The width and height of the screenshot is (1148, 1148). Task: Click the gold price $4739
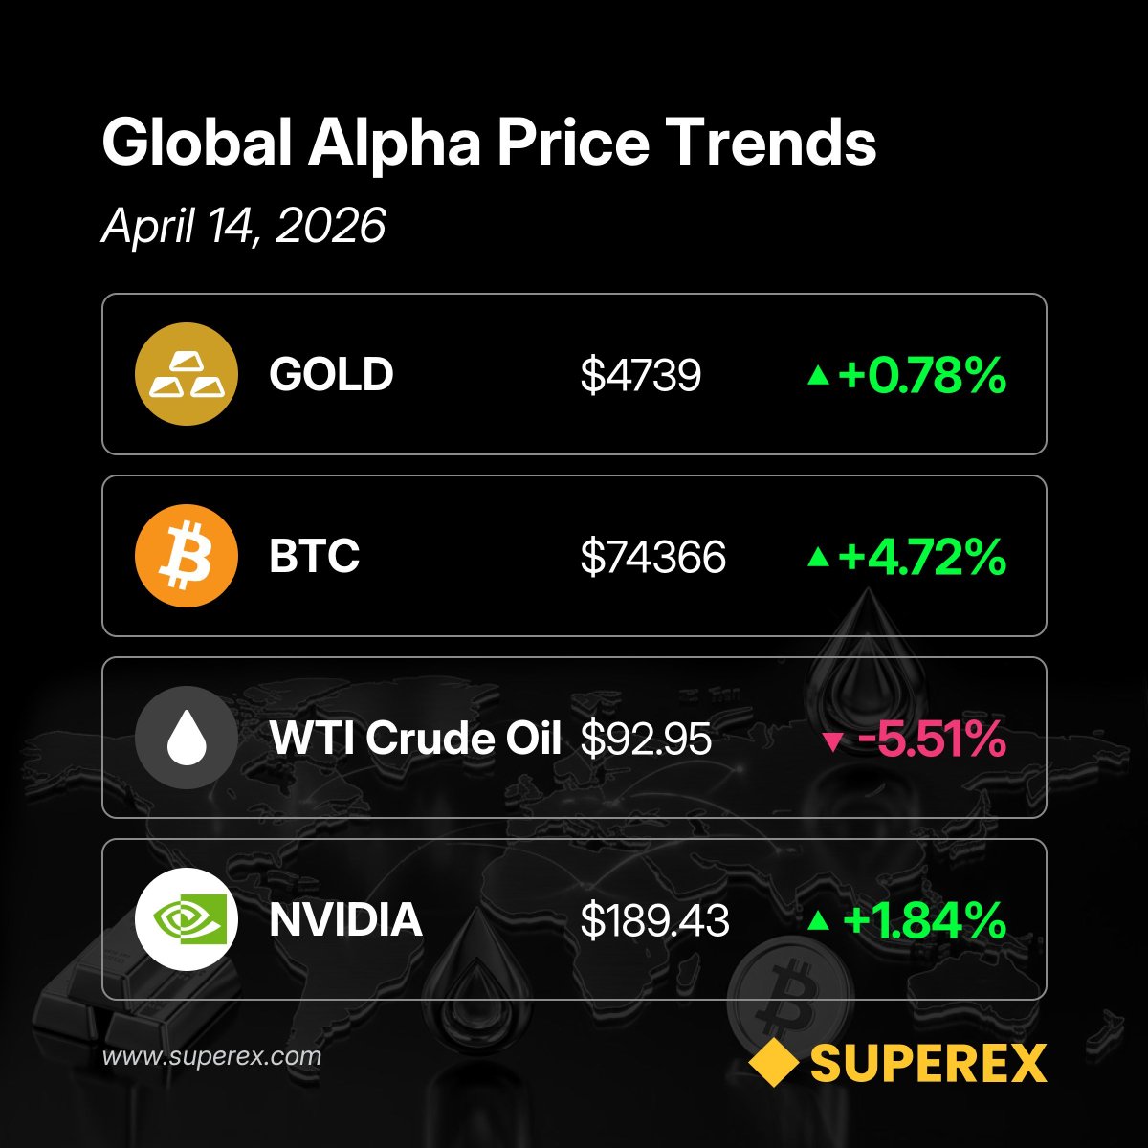[640, 375]
